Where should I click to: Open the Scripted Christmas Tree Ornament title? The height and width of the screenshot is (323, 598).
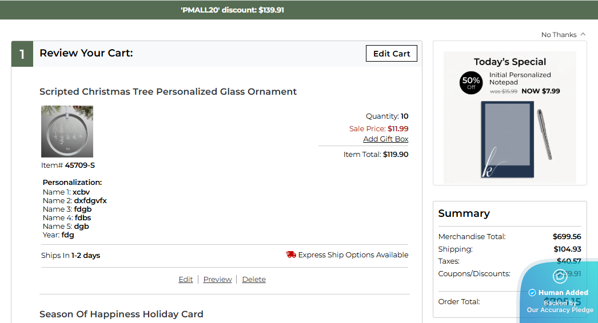click(168, 91)
